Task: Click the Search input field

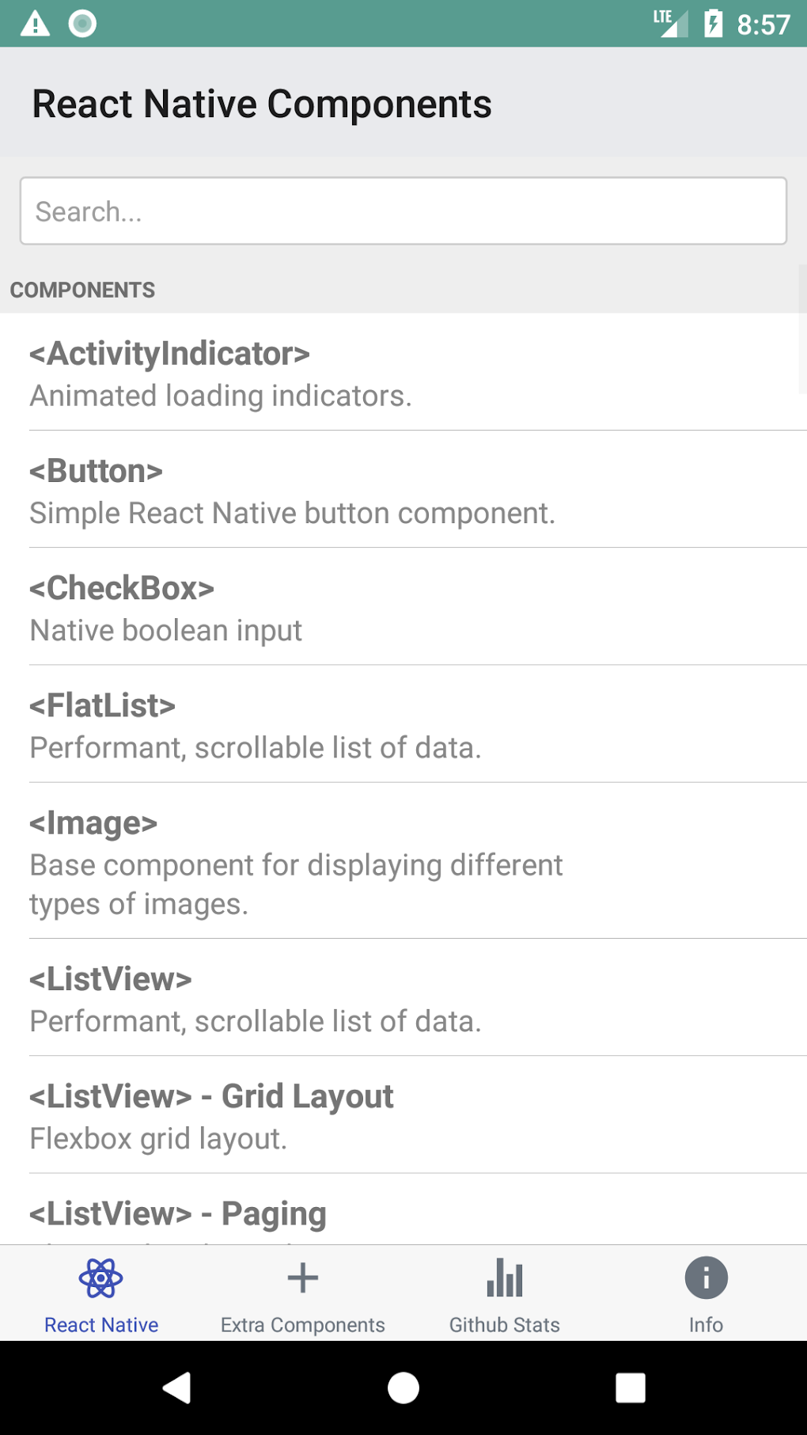Action: pyautogui.click(x=403, y=210)
